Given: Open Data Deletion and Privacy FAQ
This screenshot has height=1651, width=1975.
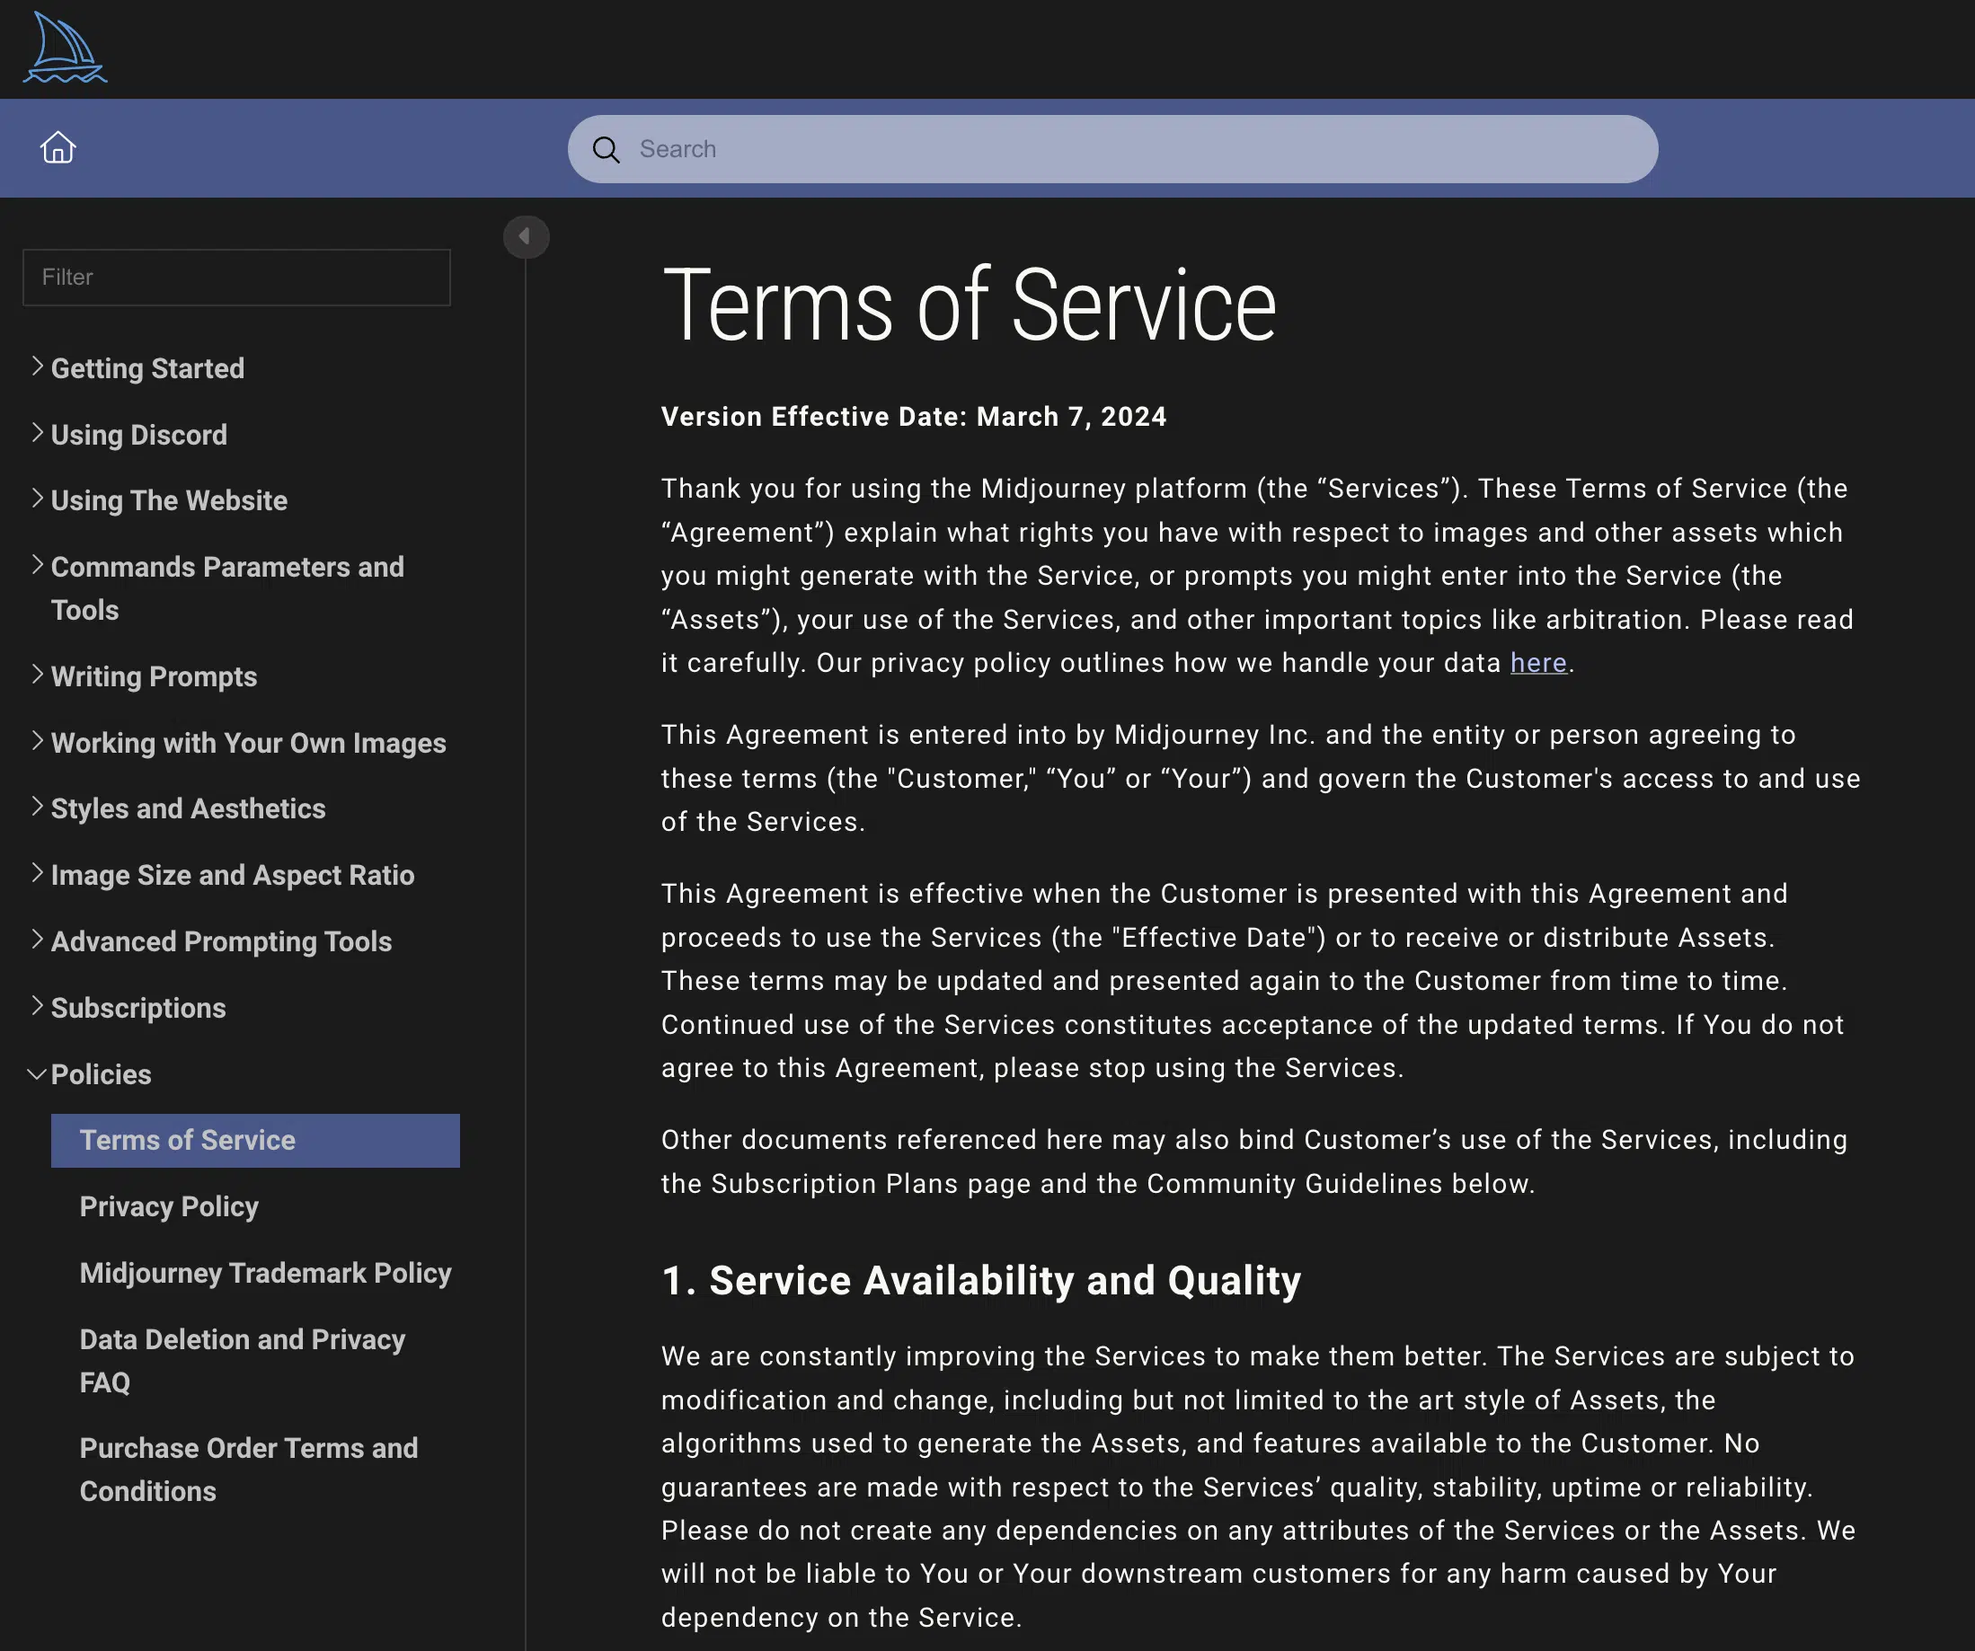Looking at the screenshot, I should pyautogui.click(x=242, y=1361).
